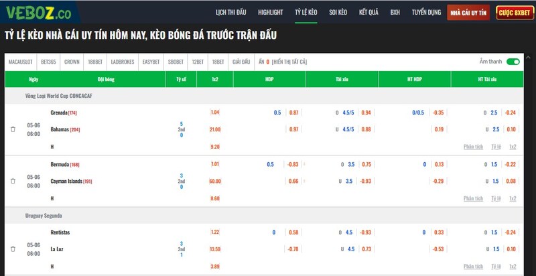Open the 12BET odds tab
The height and width of the screenshot is (276, 536).
[198, 62]
